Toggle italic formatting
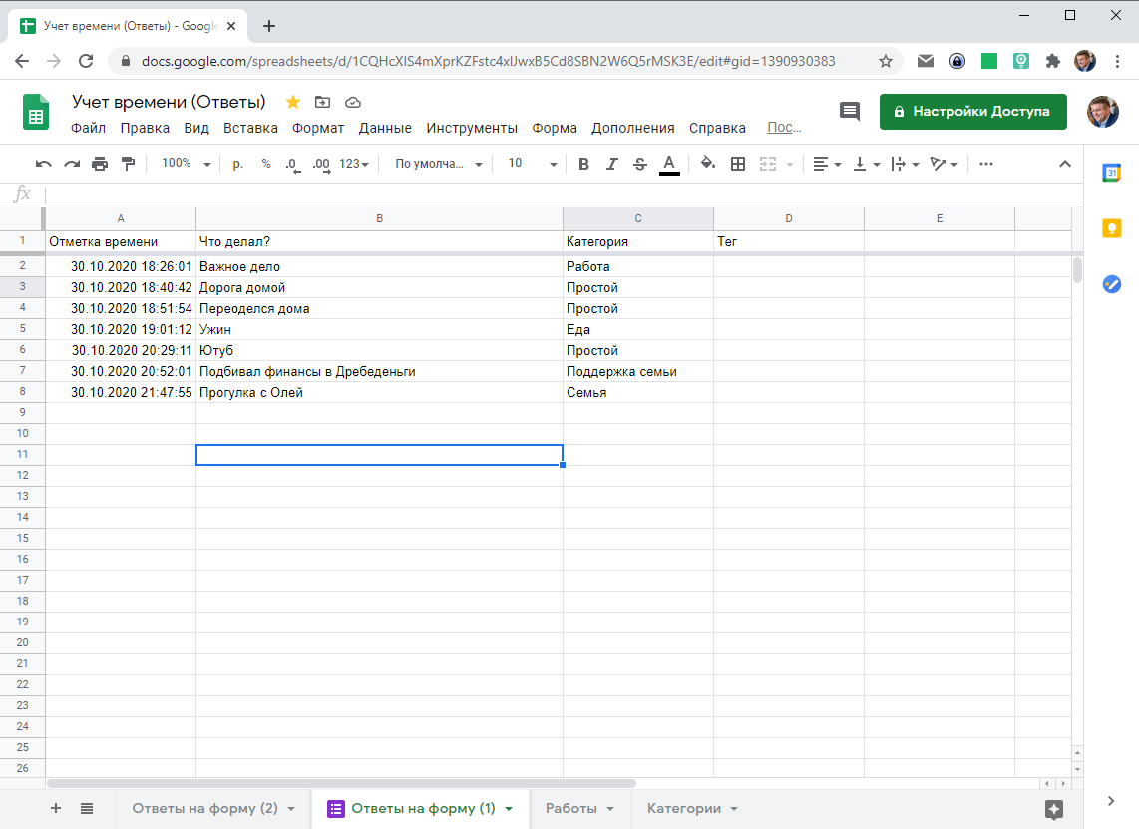The image size is (1139, 829). pyautogui.click(x=611, y=164)
